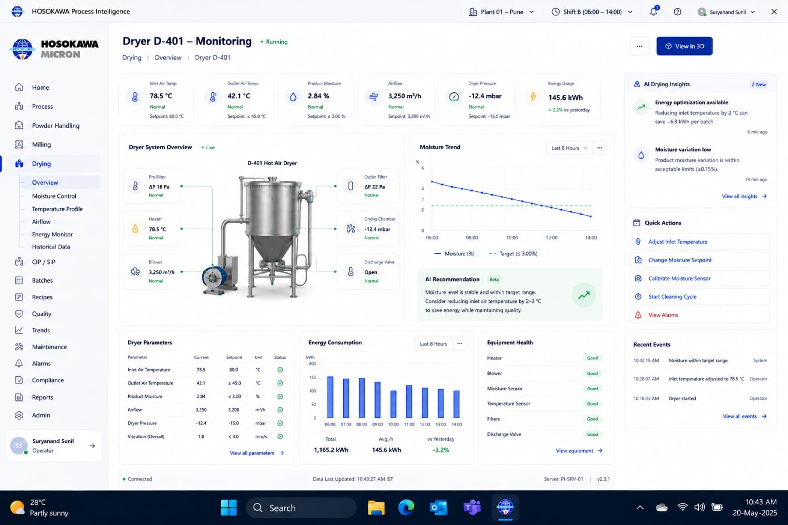Click the Admin gear icon

coord(19,415)
